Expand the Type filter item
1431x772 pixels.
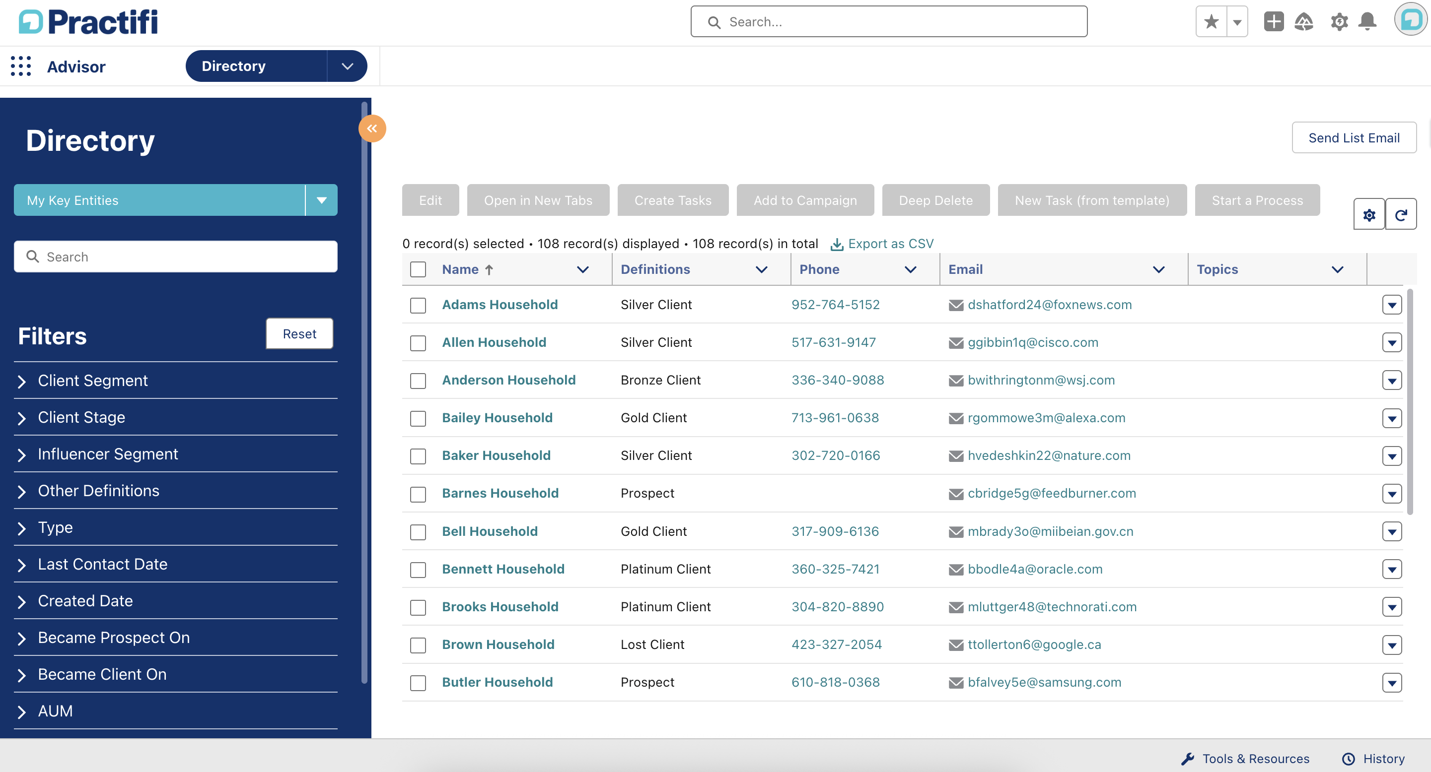point(176,528)
